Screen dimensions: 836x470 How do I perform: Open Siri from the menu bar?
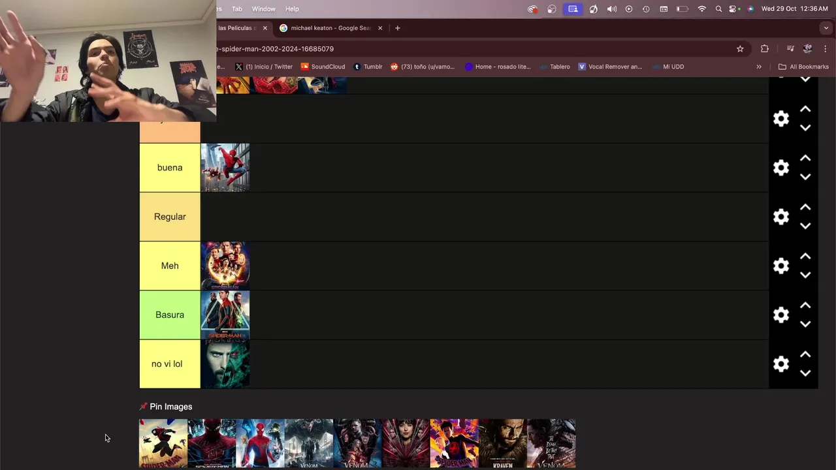pyautogui.click(x=750, y=9)
